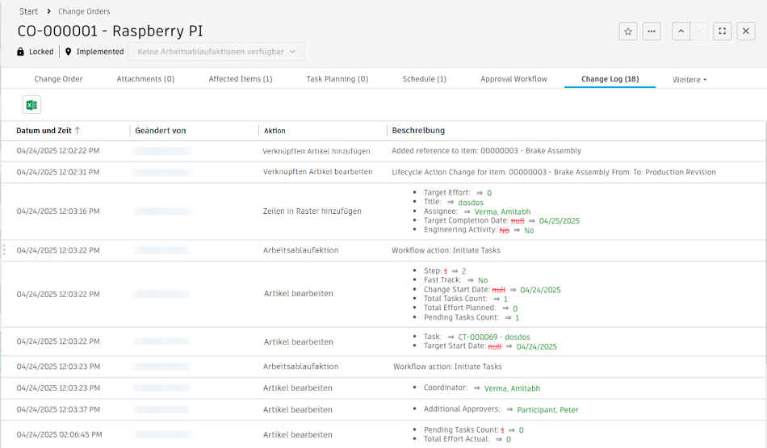Go to next record with down chevron
Viewport: 767px width, 448px height.
tap(699, 31)
